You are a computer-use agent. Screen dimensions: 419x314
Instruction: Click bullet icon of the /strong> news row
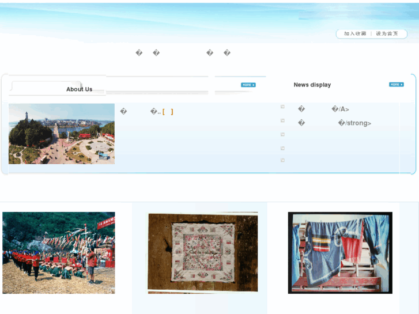(x=282, y=120)
